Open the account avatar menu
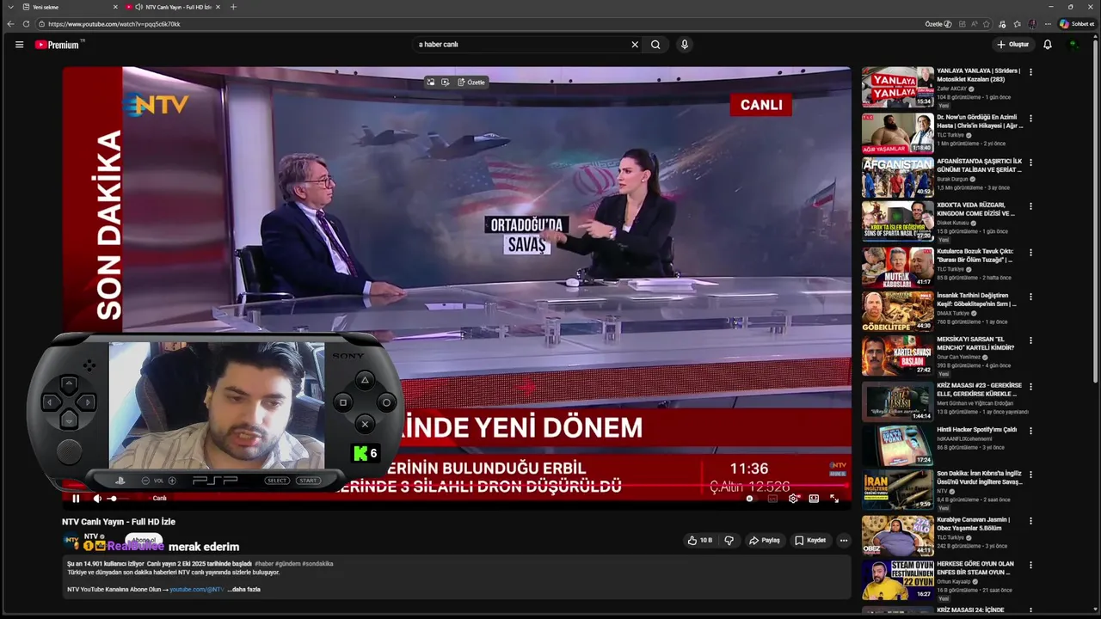 pyautogui.click(x=1073, y=45)
